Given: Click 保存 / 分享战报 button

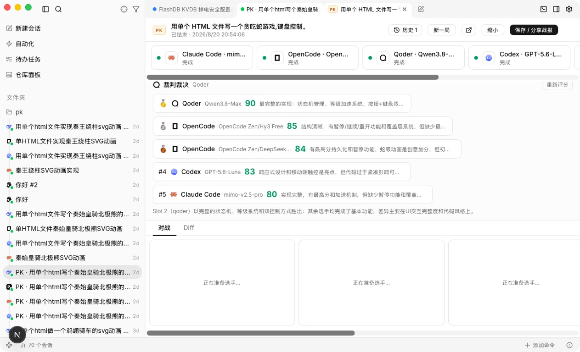Looking at the screenshot, I should click(534, 30).
